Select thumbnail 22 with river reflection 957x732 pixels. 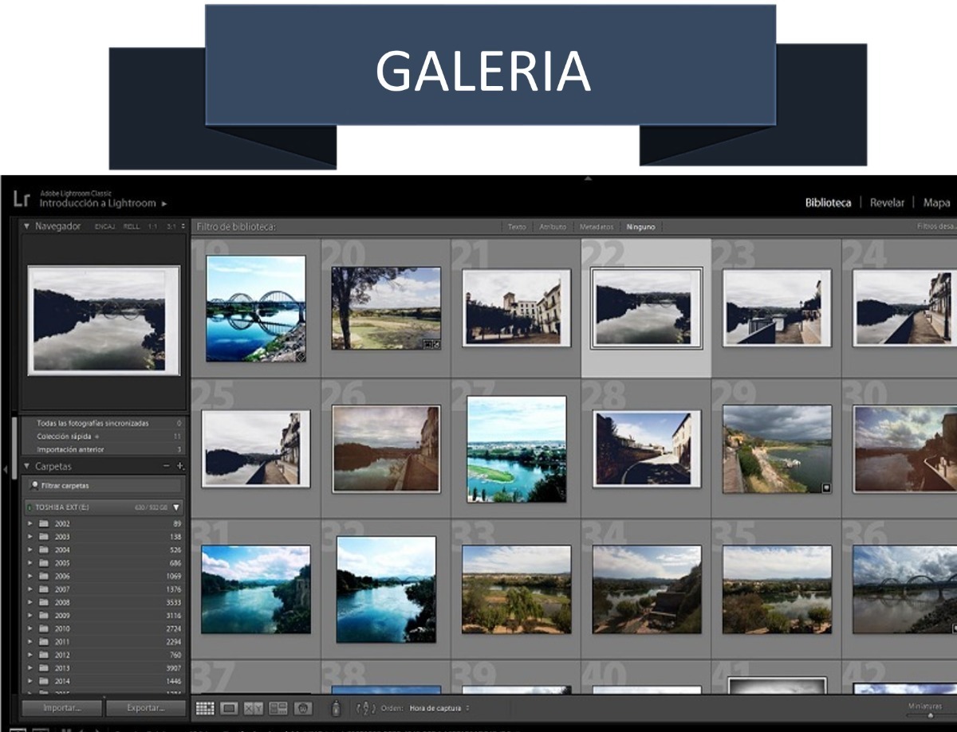pos(647,308)
